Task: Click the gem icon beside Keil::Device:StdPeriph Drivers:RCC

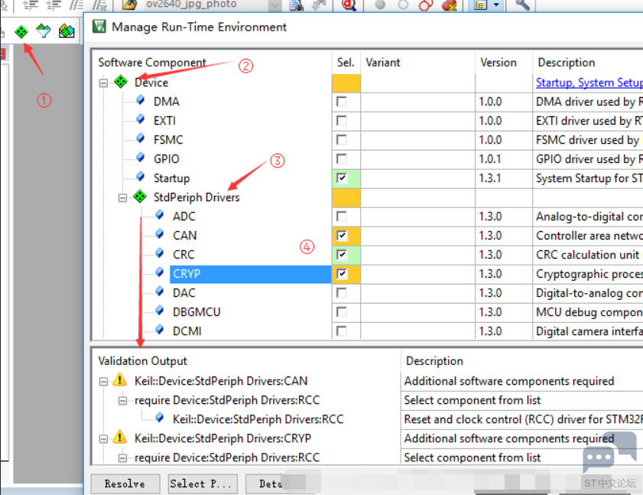Action: click(160, 418)
